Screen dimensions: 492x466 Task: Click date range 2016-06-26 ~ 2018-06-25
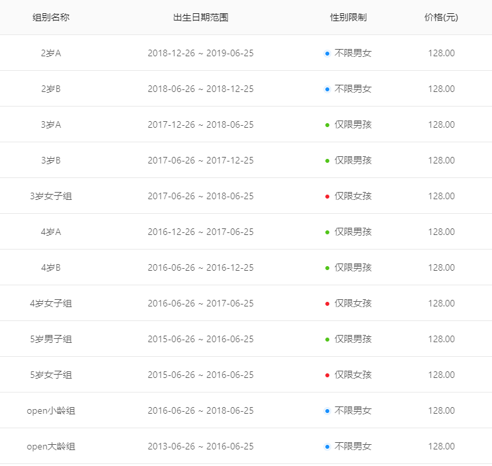[201, 411]
